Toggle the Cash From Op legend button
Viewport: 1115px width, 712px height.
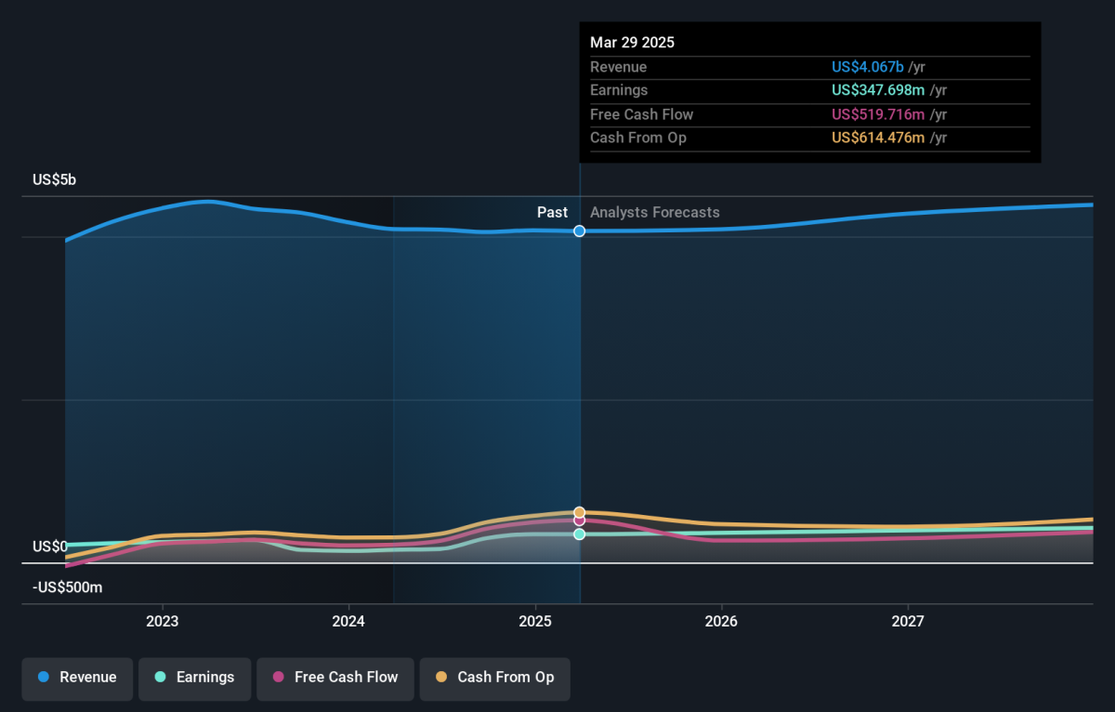tap(494, 678)
